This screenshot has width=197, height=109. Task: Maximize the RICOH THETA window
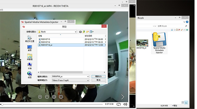pos(119,5)
